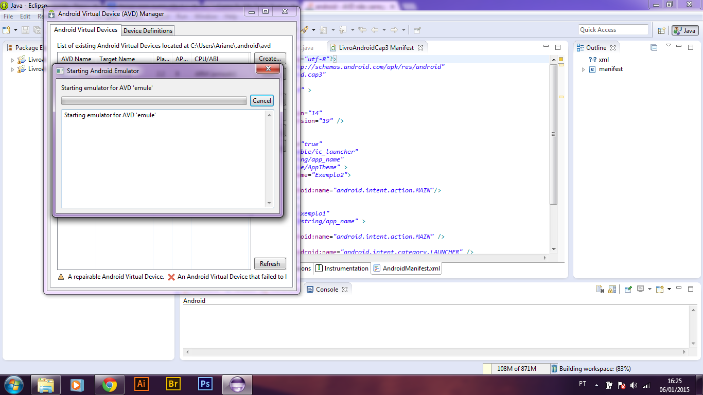
Task: Select the second Livro project folder icon
Action: (x=22, y=69)
